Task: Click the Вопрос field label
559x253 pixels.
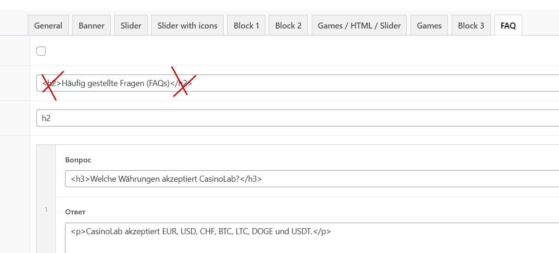Action: tap(78, 160)
